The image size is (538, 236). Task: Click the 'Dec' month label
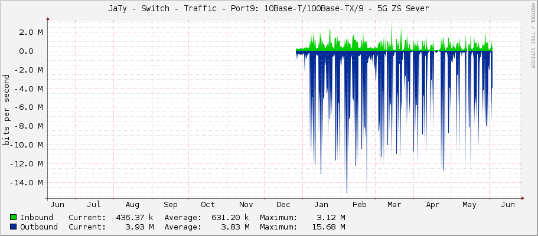(283, 205)
